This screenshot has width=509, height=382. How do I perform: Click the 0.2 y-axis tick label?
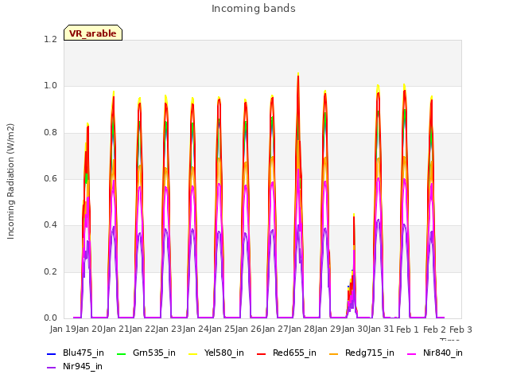tap(50, 272)
